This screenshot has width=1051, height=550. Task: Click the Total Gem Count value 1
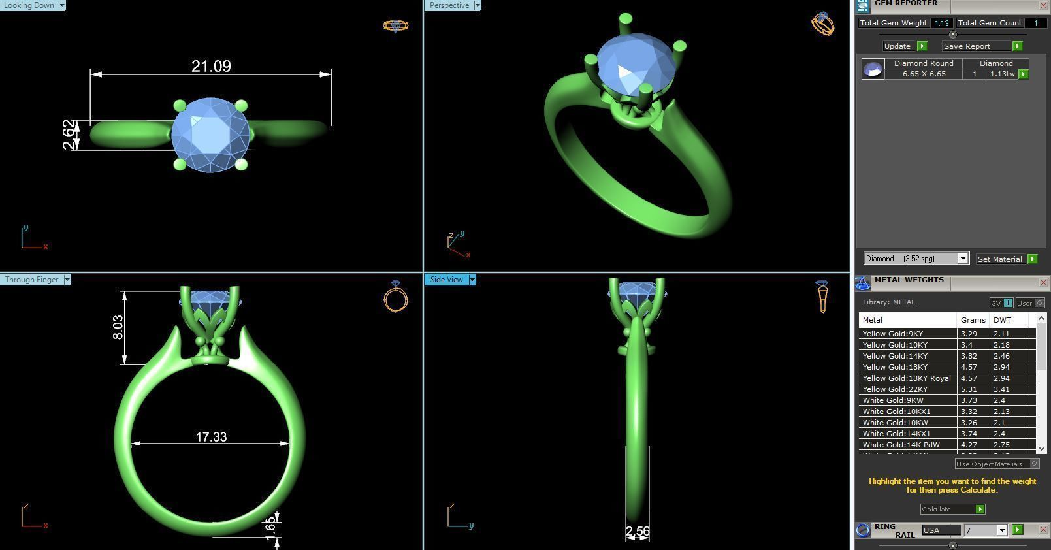point(1035,23)
